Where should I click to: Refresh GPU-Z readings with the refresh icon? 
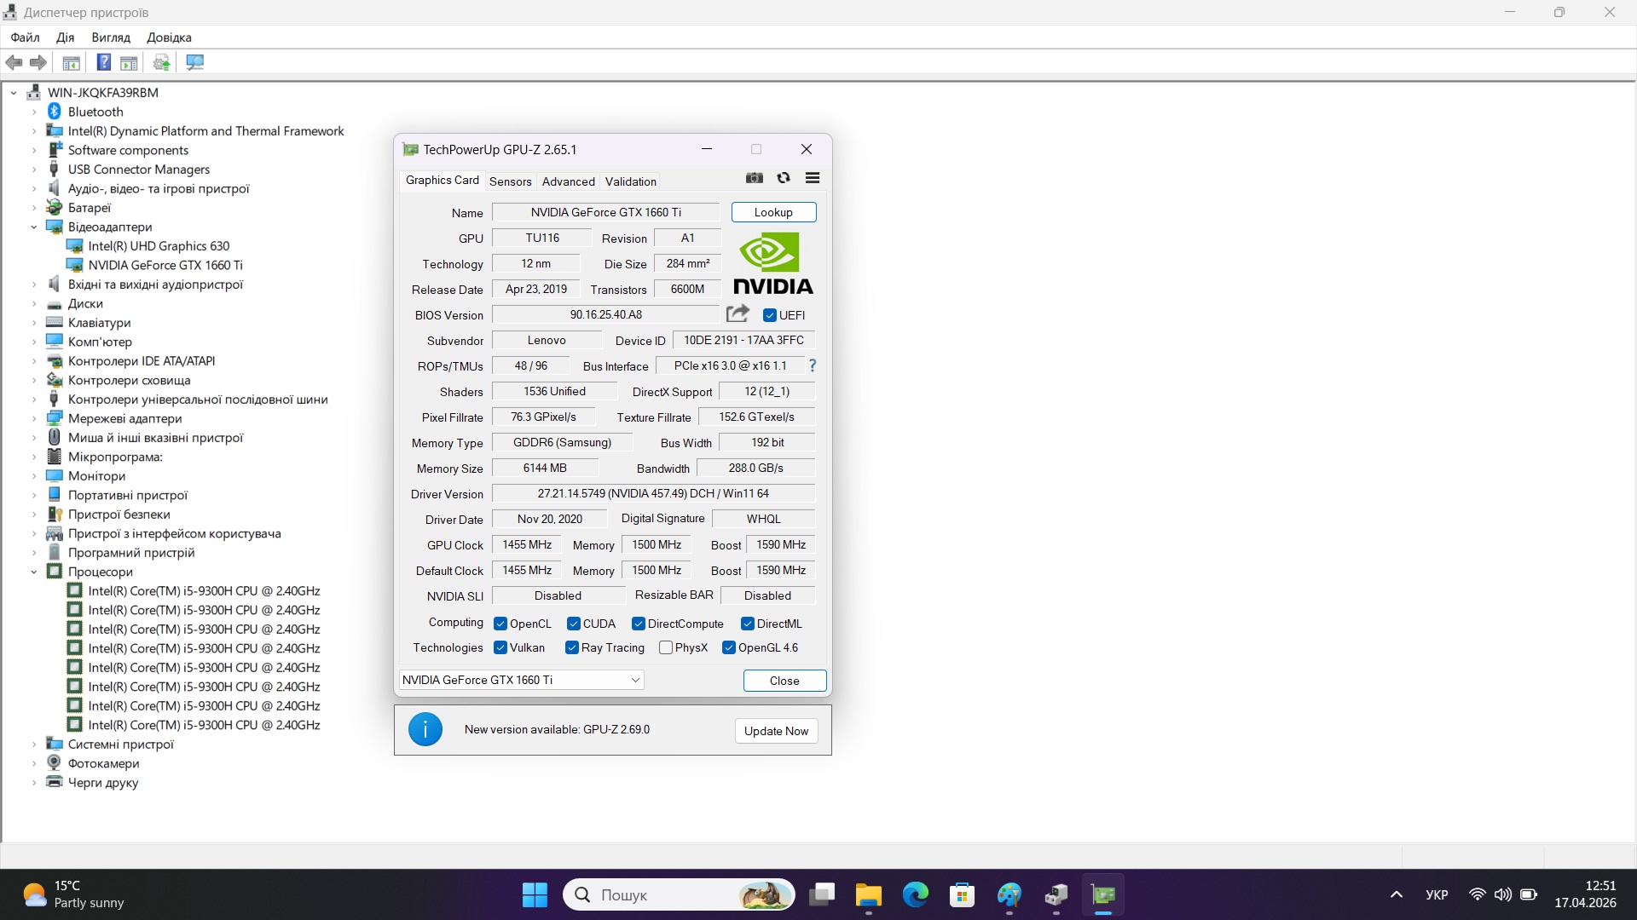(x=783, y=178)
